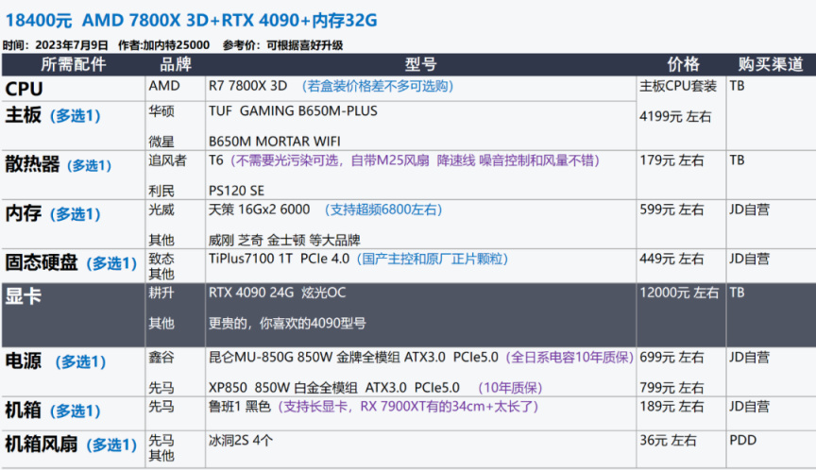The image size is (816, 470).
Task: Click the 'AMD' brand cell
Action: (164, 86)
